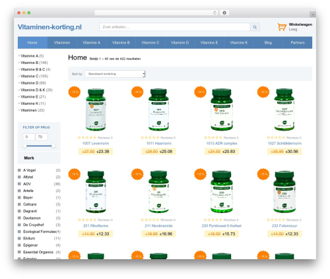Viewport: 330px width, 279px height.
Task: Click the €16.96 price of Nicotinamide
Action: (x=166, y=234)
